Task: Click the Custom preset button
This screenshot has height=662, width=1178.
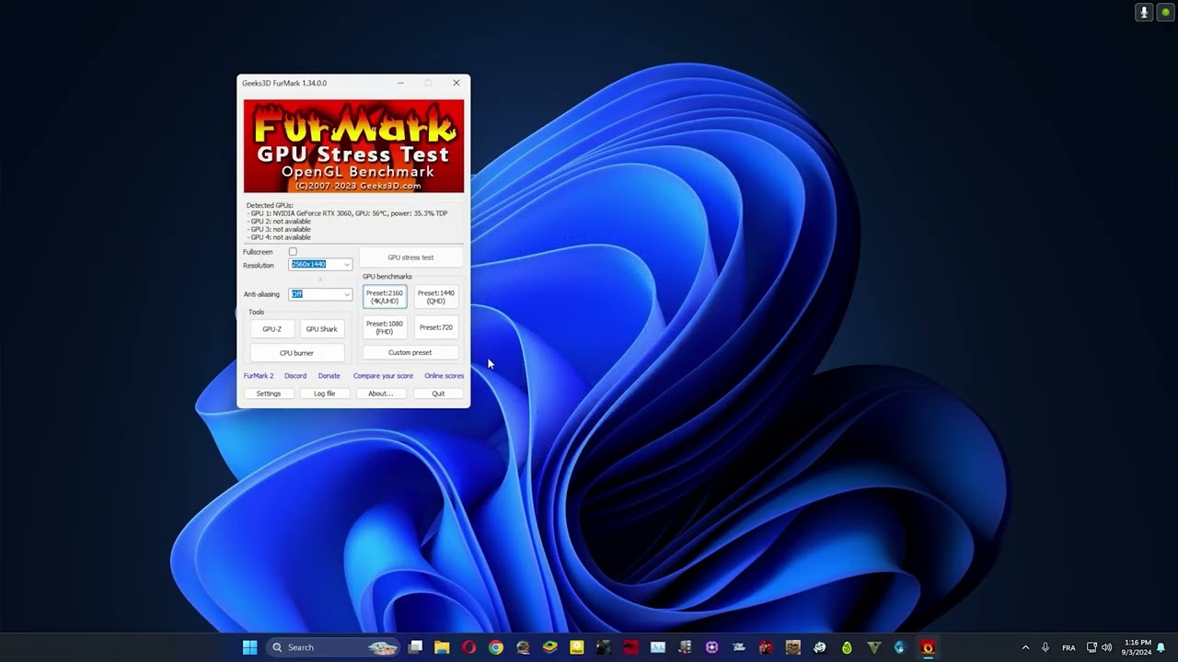Action: tap(410, 353)
